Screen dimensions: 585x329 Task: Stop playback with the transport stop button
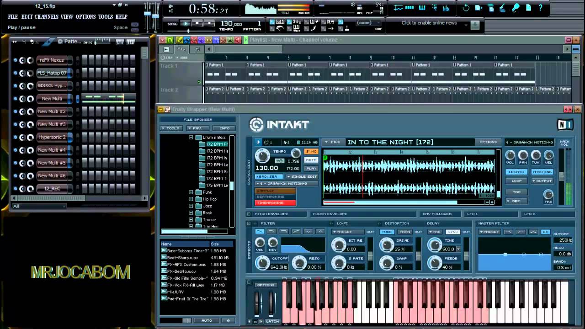[x=197, y=23]
